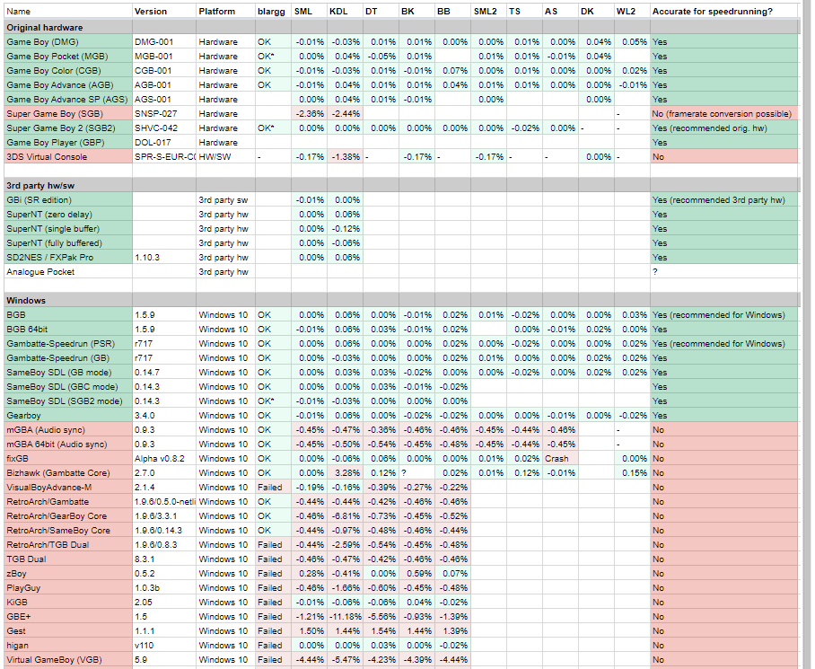Image resolution: width=815 pixels, height=669 pixels.
Task: Select the "3.4.0" version cell
Action: [x=163, y=416]
